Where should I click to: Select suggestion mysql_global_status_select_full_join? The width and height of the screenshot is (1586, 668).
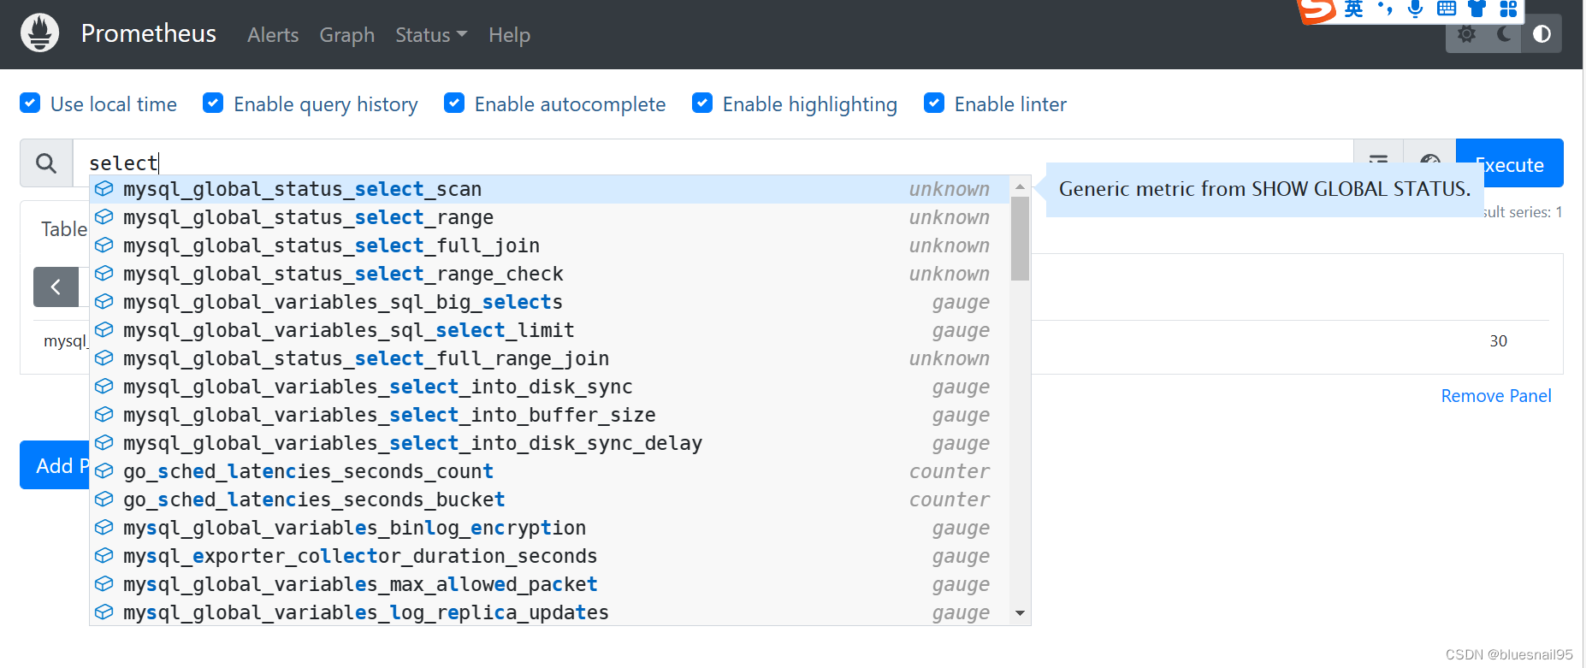point(549,245)
